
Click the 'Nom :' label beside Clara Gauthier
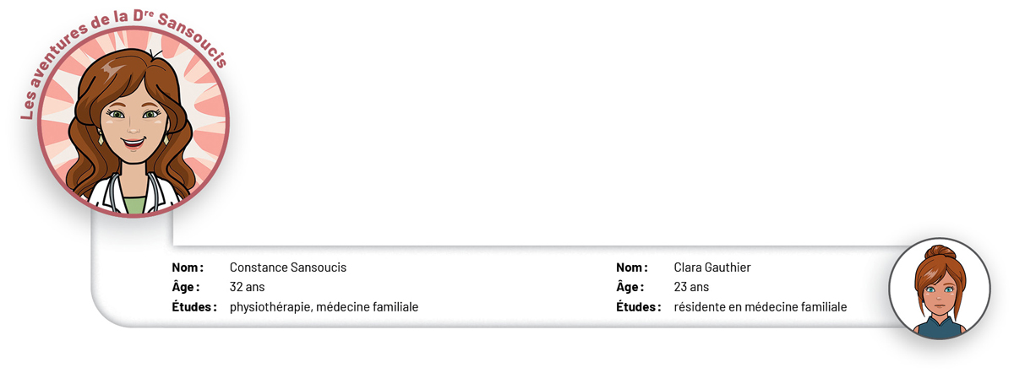[x=632, y=268]
